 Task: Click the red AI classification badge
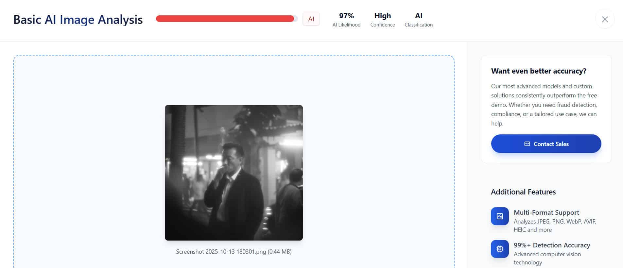tap(311, 19)
